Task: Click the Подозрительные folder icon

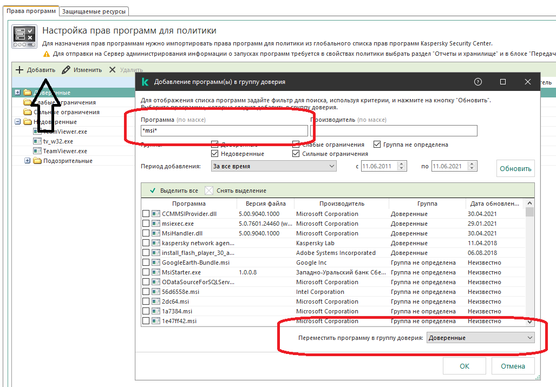Action: pyautogui.click(x=37, y=161)
